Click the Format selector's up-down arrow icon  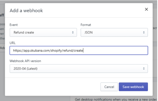[144, 32]
